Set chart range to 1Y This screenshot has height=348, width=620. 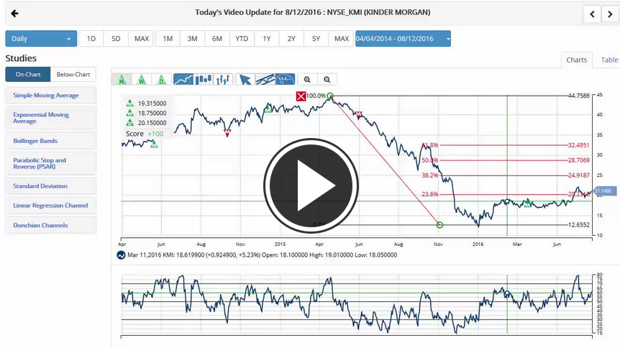267,39
